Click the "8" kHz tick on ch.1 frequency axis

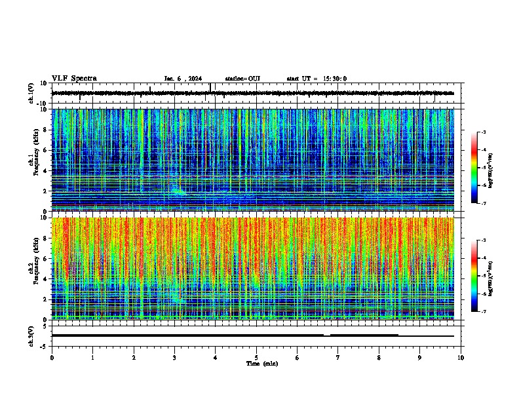[x=45, y=130]
